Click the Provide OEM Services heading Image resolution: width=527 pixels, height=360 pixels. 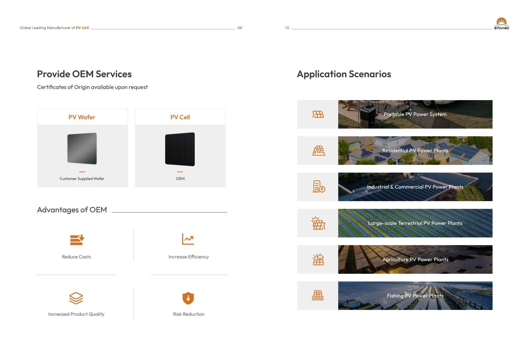point(84,74)
